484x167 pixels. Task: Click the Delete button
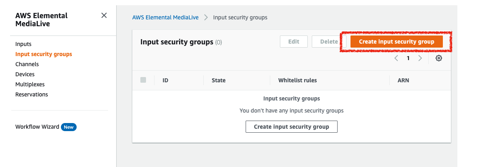[x=329, y=42]
